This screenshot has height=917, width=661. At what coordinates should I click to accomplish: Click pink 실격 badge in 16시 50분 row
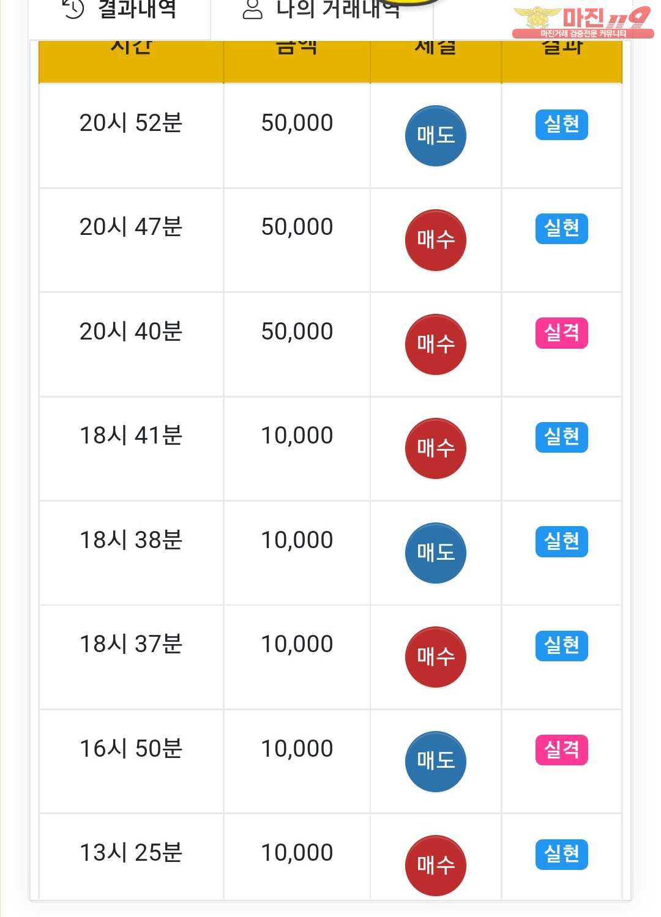561,750
